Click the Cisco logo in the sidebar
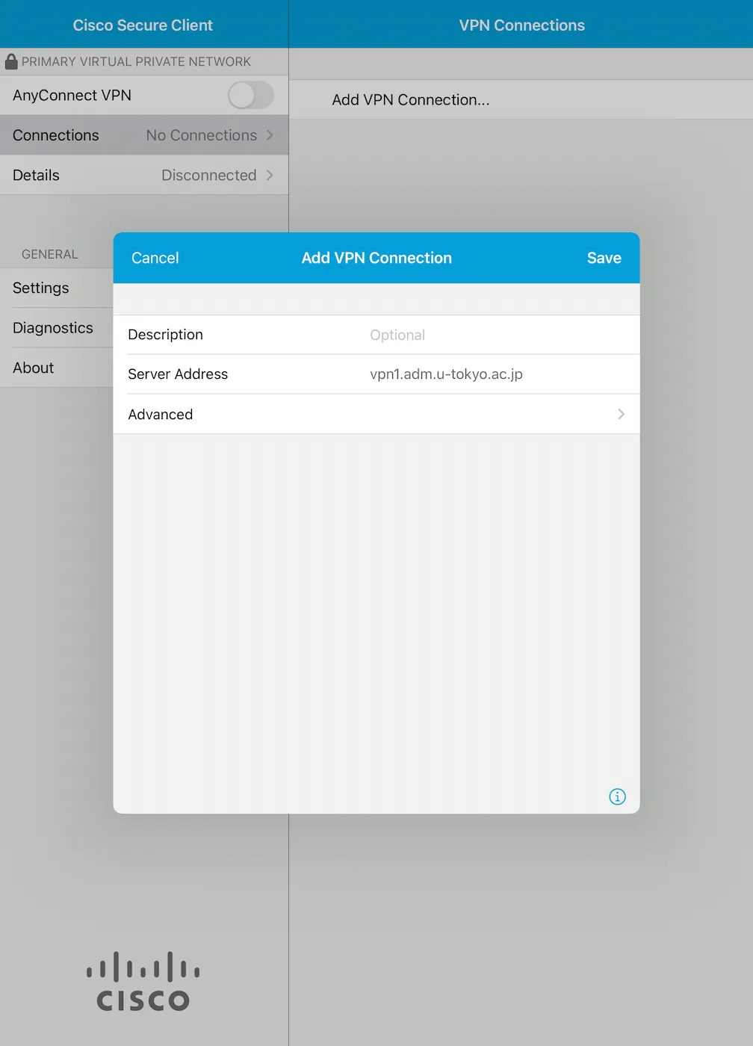Image resolution: width=753 pixels, height=1046 pixels. [143, 982]
